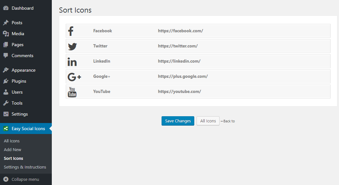Viewport: 339px width, 185px height.
Task: Open the Users menu
Action: pos(17,92)
